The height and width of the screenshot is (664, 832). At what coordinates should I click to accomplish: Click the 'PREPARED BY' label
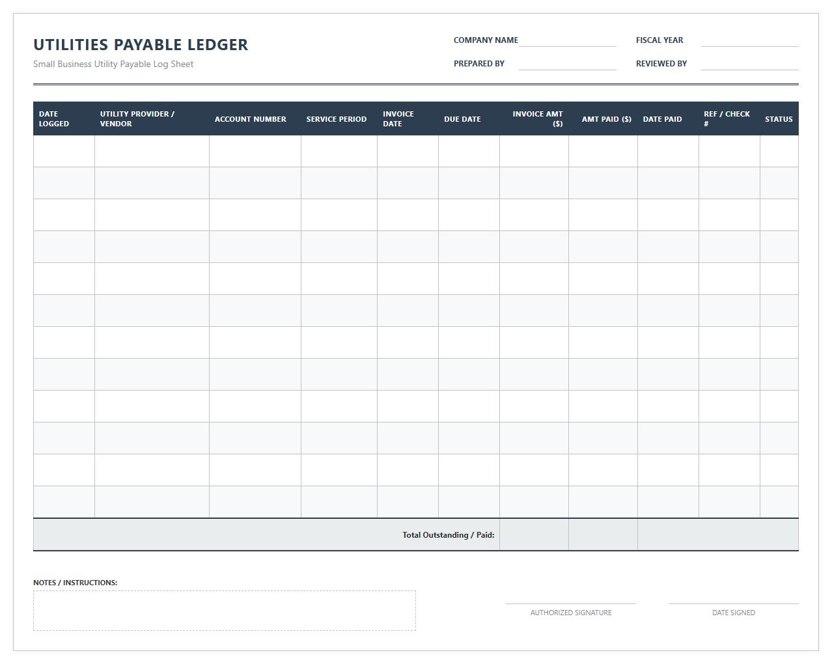pos(479,64)
